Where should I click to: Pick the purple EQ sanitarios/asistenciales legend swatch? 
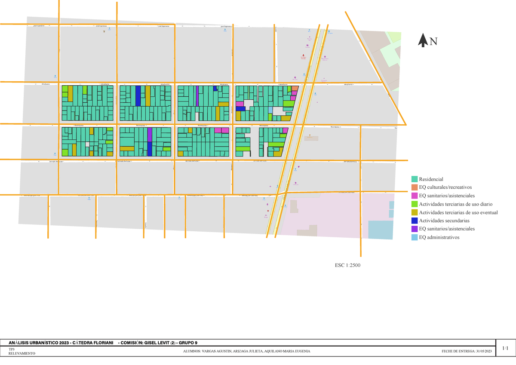pyautogui.click(x=415, y=229)
